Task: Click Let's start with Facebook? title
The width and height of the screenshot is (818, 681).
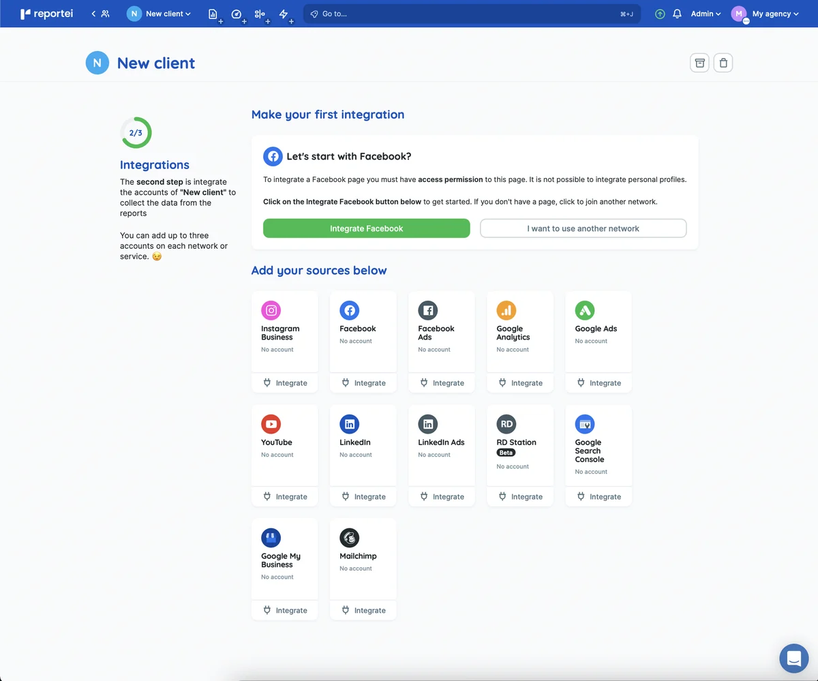Action: (x=349, y=156)
